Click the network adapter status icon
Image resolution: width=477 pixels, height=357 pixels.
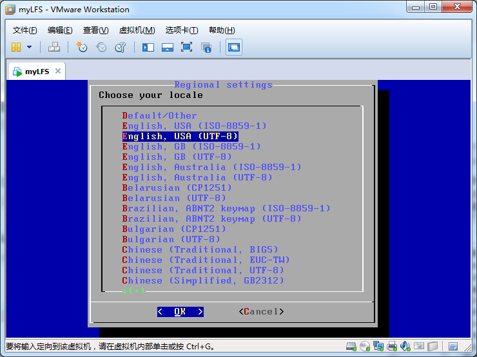378,346
